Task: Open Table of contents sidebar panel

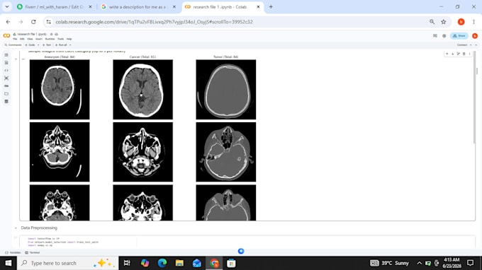Action: (6, 55)
